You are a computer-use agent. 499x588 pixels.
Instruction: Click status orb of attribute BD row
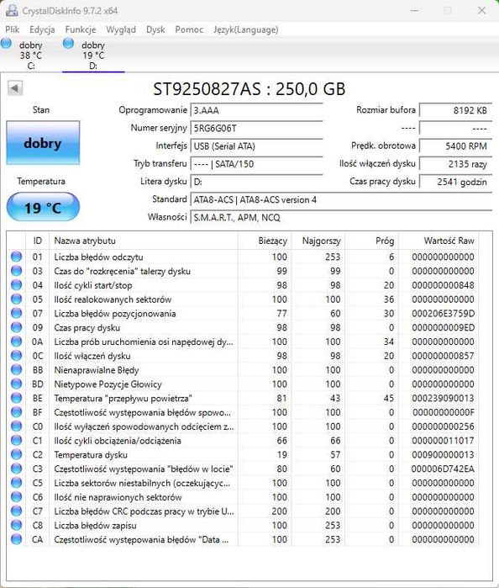tap(16, 384)
